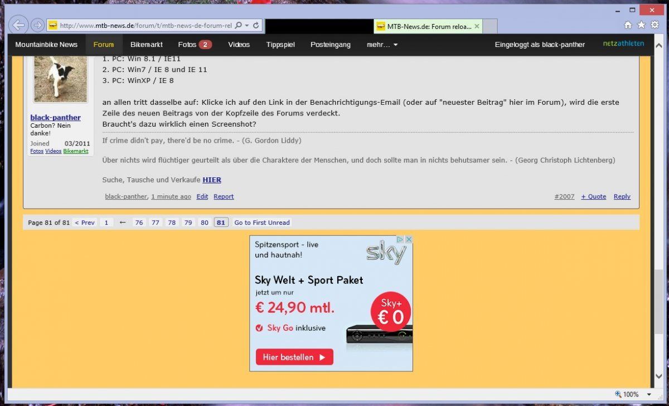Open Videos in the top navigation bar
Viewport: 669px width, 406px height.
(x=239, y=45)
